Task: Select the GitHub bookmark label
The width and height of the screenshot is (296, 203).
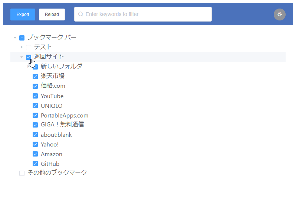Action: coord(50,164)
